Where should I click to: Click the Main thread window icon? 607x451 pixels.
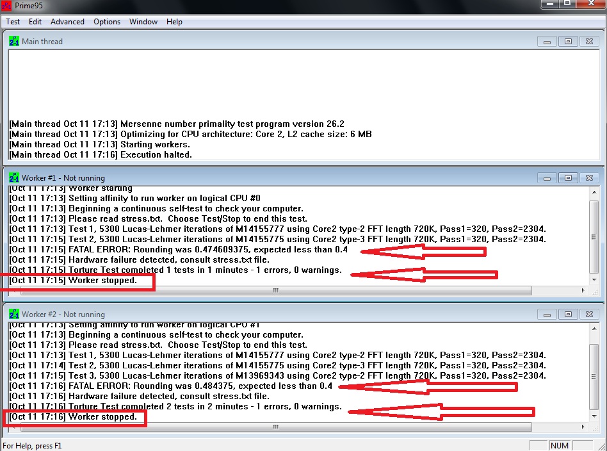pos(13,41)
